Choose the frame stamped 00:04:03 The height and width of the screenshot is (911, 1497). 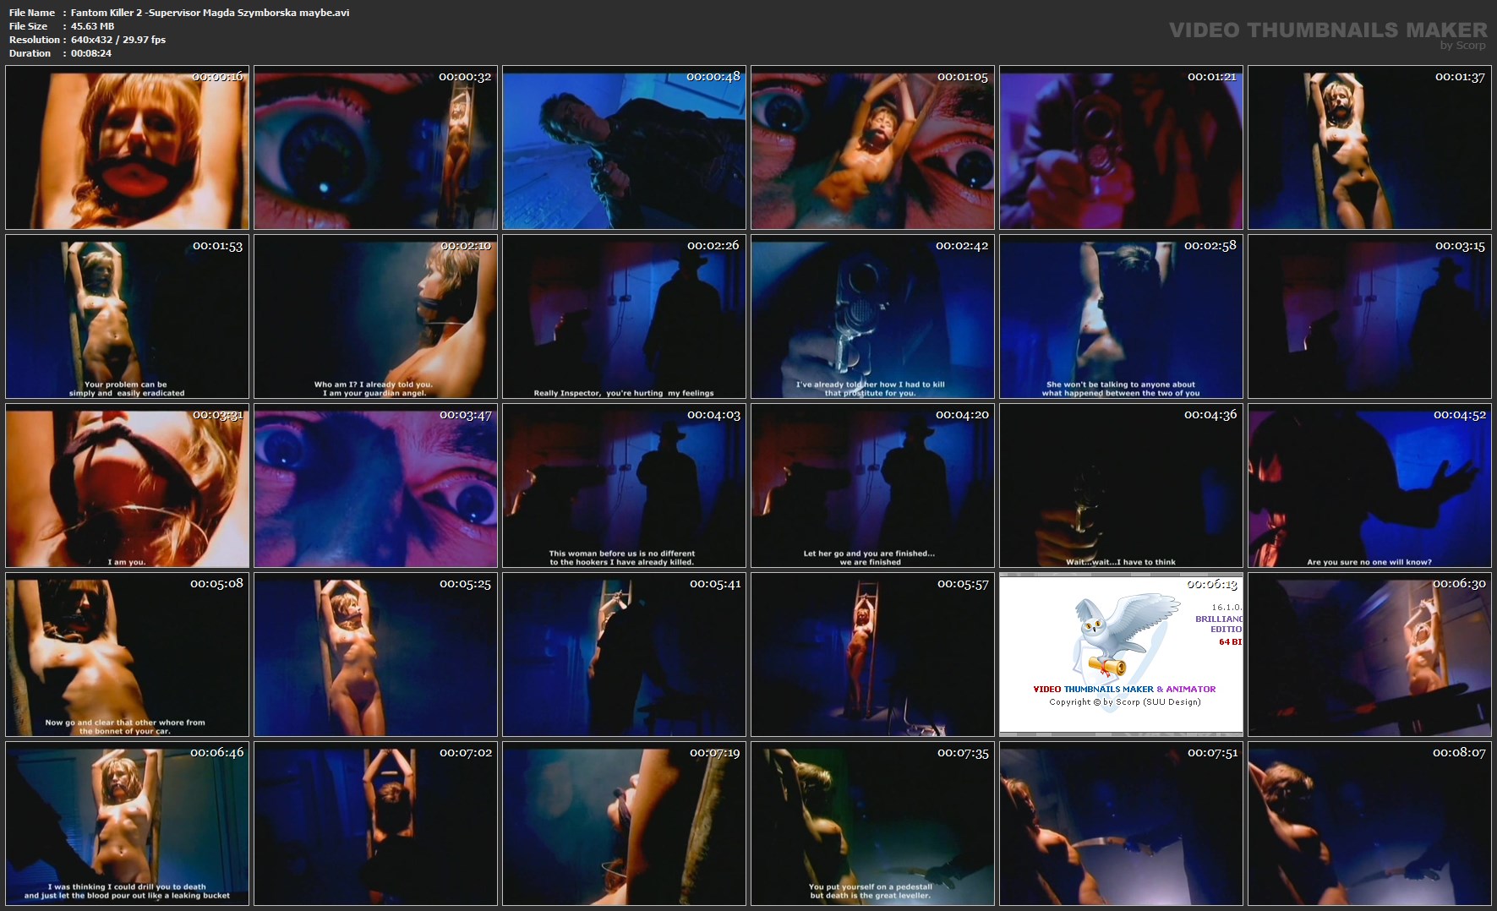(625, 486)
